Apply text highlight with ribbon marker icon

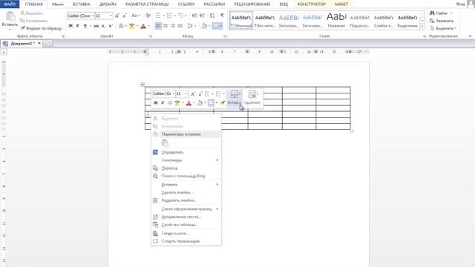click(x=132, y=26)
